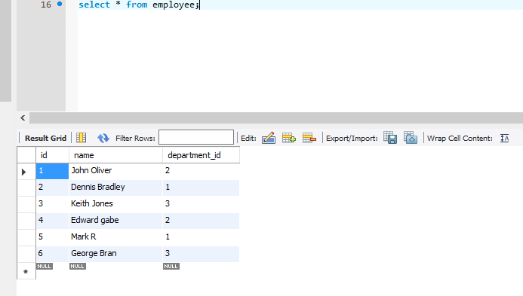Insert a new row with add icon

[289, 138]
